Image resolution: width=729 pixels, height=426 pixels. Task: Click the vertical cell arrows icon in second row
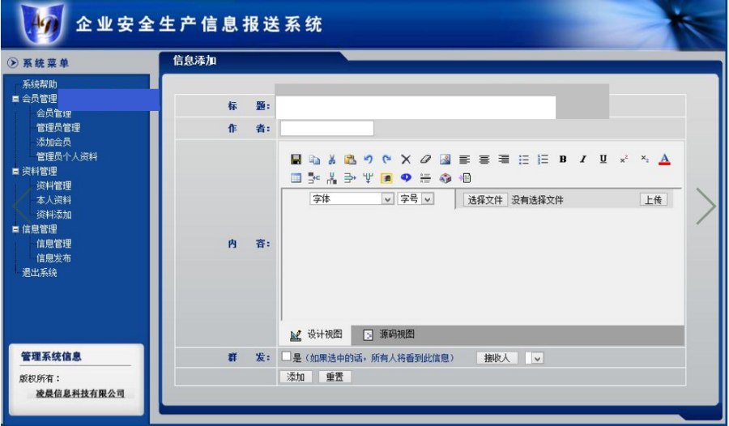pos(332,177)
